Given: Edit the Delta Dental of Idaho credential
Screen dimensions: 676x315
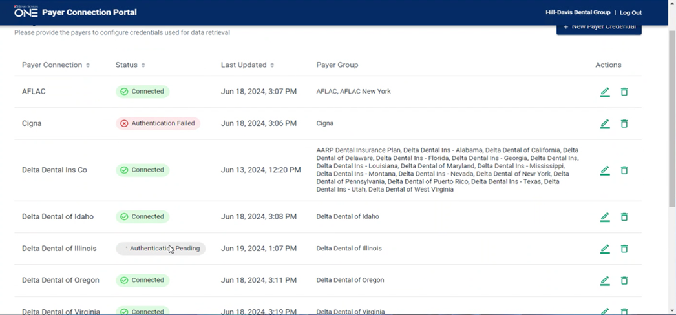Looking at the screenshot, I should [x=605, y=216].
